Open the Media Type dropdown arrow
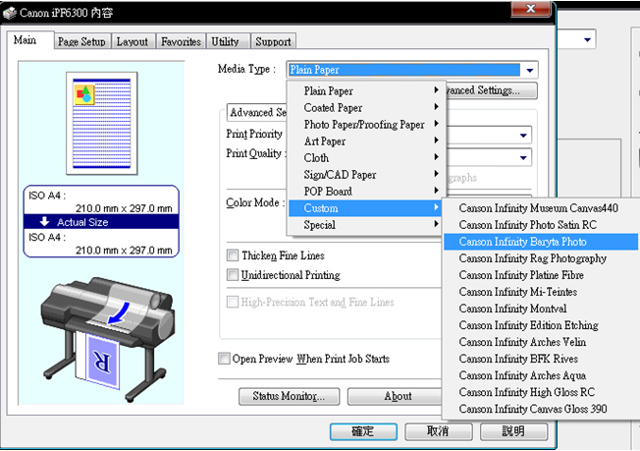640x451 pixels. 529,70
